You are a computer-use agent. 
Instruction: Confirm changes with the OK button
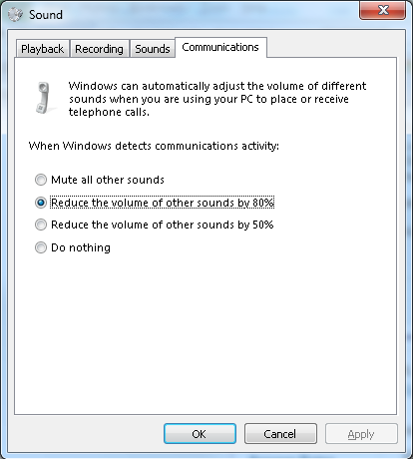click(x=200, y=434)
